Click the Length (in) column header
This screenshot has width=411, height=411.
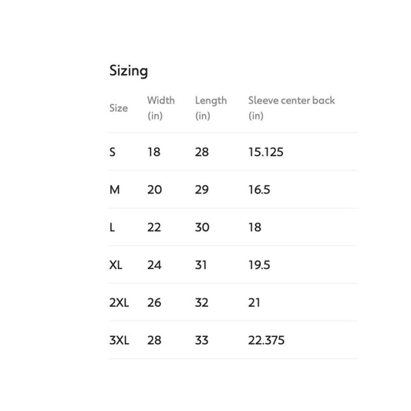[211, 108]
